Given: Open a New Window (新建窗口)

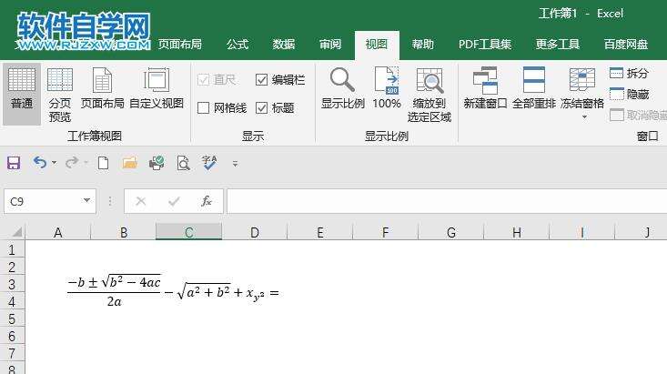Looking at the screenshot, I should (x=485, y=88).
